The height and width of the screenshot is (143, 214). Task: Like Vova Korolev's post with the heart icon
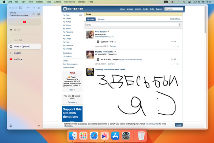(x=178, y=46)
